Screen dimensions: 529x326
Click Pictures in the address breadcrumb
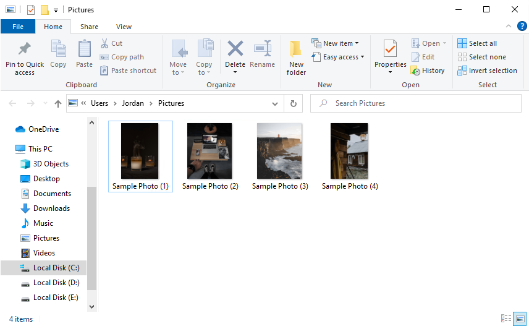tap(171, 103)
